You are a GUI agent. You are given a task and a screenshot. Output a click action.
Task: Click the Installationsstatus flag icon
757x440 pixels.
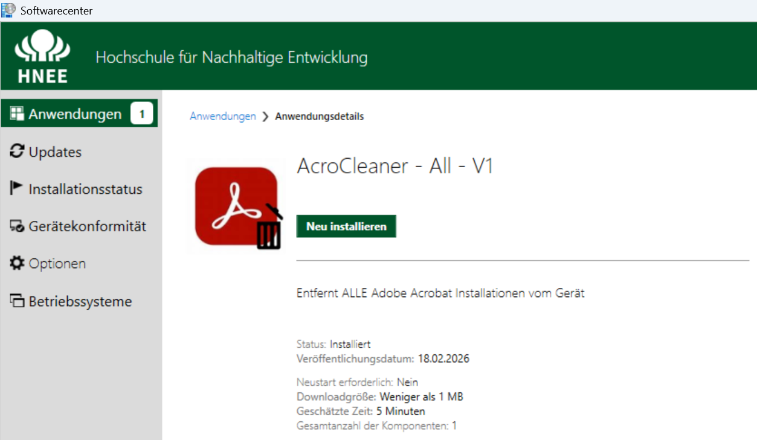(17, 188)
